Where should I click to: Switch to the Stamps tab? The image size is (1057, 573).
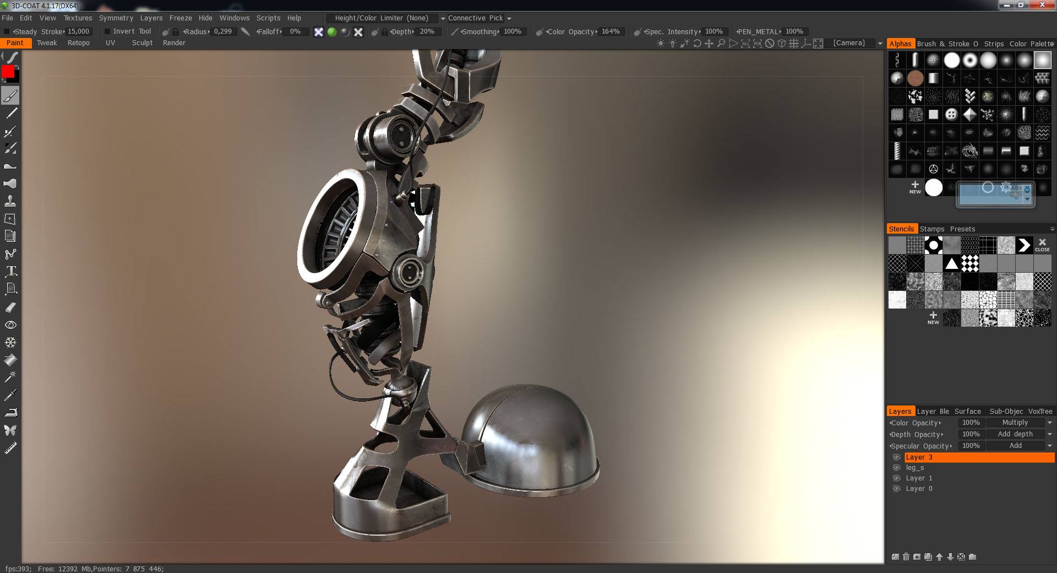point(932,229)
